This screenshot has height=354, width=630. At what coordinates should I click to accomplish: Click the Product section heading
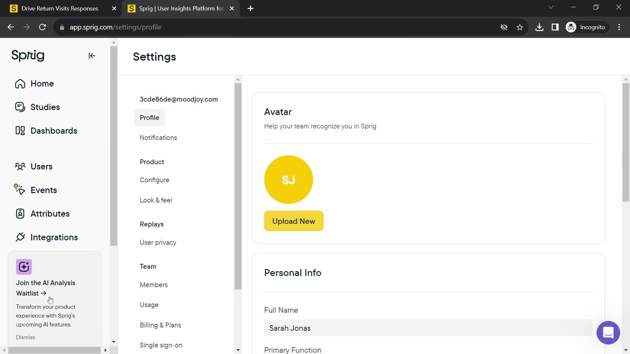152,162
